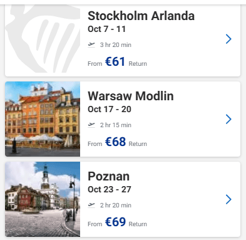The width and height of the screenshot is (246, 240).
Task: Choose the €61 return fare
Action: 115,61
